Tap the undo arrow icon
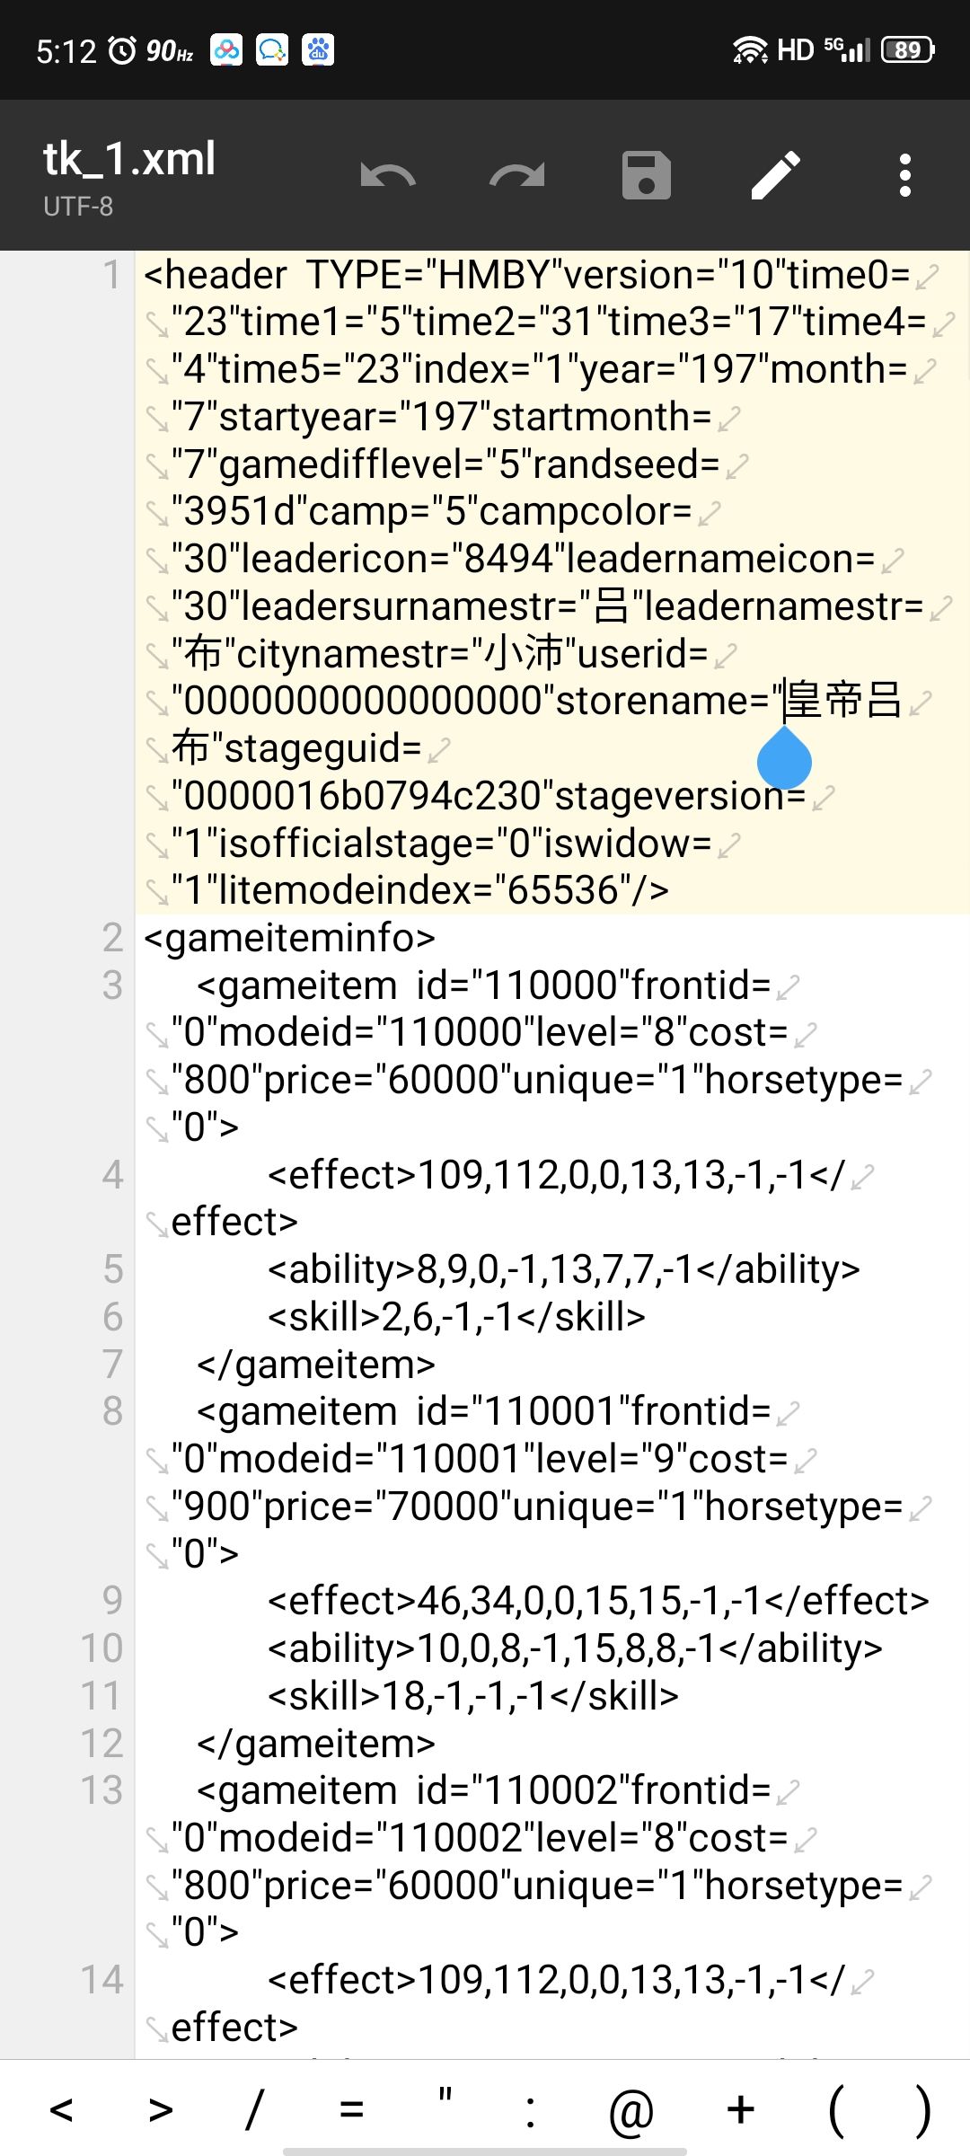The image size is (970, 2156). coord(387,175)
